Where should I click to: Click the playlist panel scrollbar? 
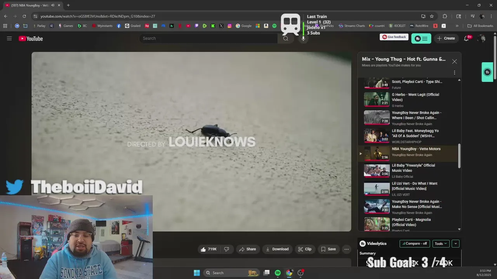(x=459, y=156)
